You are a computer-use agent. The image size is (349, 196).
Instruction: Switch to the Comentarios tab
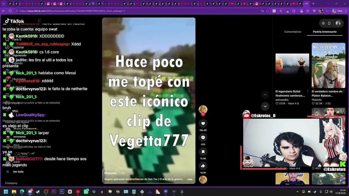(x=293, y=32)
